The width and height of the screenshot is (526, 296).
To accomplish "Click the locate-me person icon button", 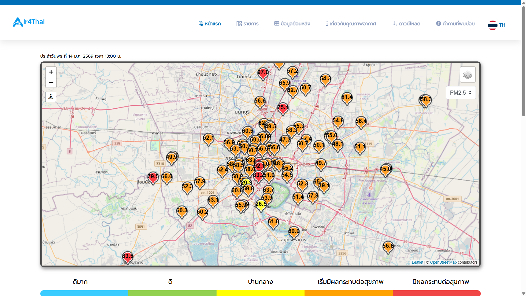I will pyautogui.click(x=51, y=97).
